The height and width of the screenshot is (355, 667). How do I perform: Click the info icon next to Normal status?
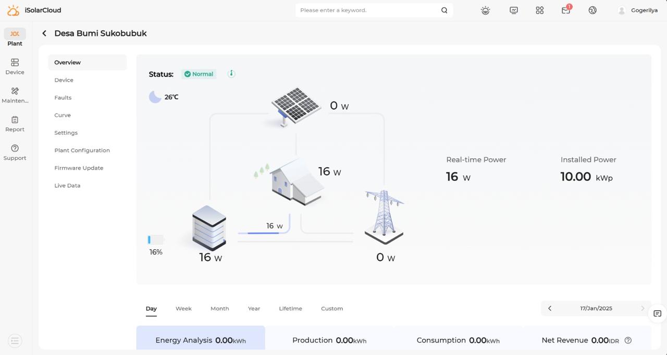click(231, 74)
